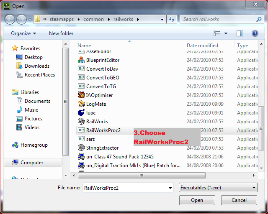Image resolution: width=268 pixels, height=214 pixels.
Task: Select the IAOptimiser file icon
Action: point(81,95)
